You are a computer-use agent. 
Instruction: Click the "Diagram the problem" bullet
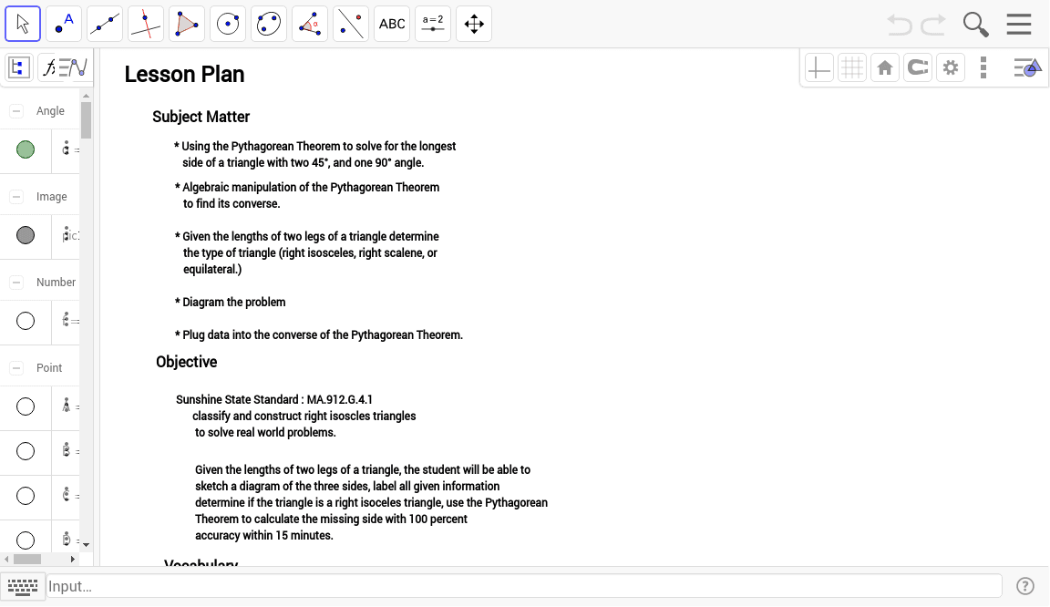click(x=231, y=303)
